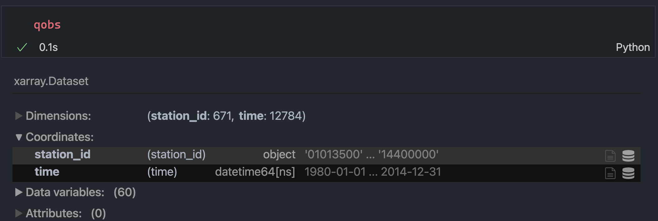Expand the Dimensions section triangle

pyautogui.click(x=19, y=116)
